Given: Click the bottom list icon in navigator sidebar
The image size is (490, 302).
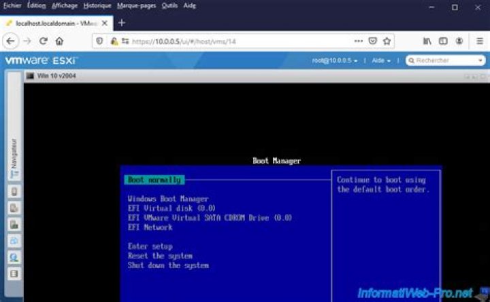Looking at the screenshot, I should click(14, 274).
